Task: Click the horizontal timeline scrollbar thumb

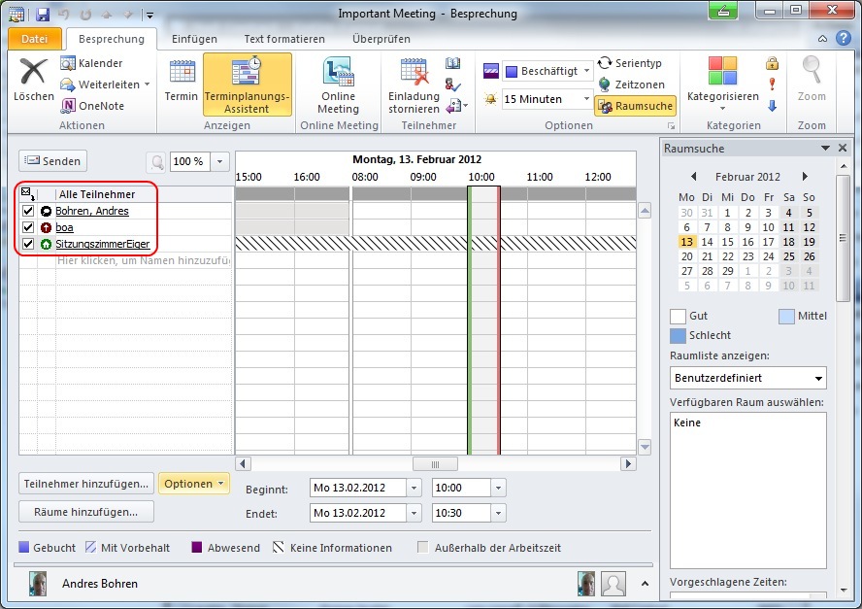Action: coord(435,464)
